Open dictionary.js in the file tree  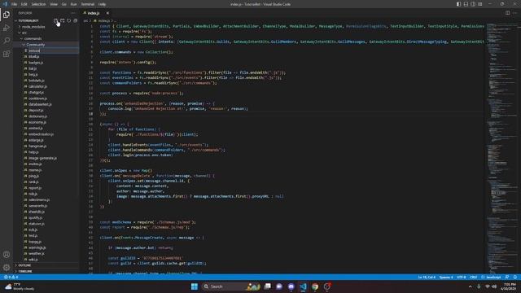click(37, 116)
